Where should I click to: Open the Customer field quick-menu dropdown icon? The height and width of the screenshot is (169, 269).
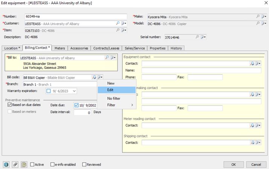point(124,23)
